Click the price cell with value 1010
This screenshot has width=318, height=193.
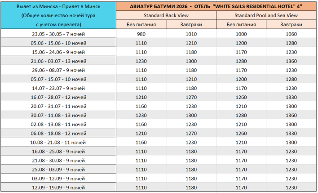click(x=191, y=34)
